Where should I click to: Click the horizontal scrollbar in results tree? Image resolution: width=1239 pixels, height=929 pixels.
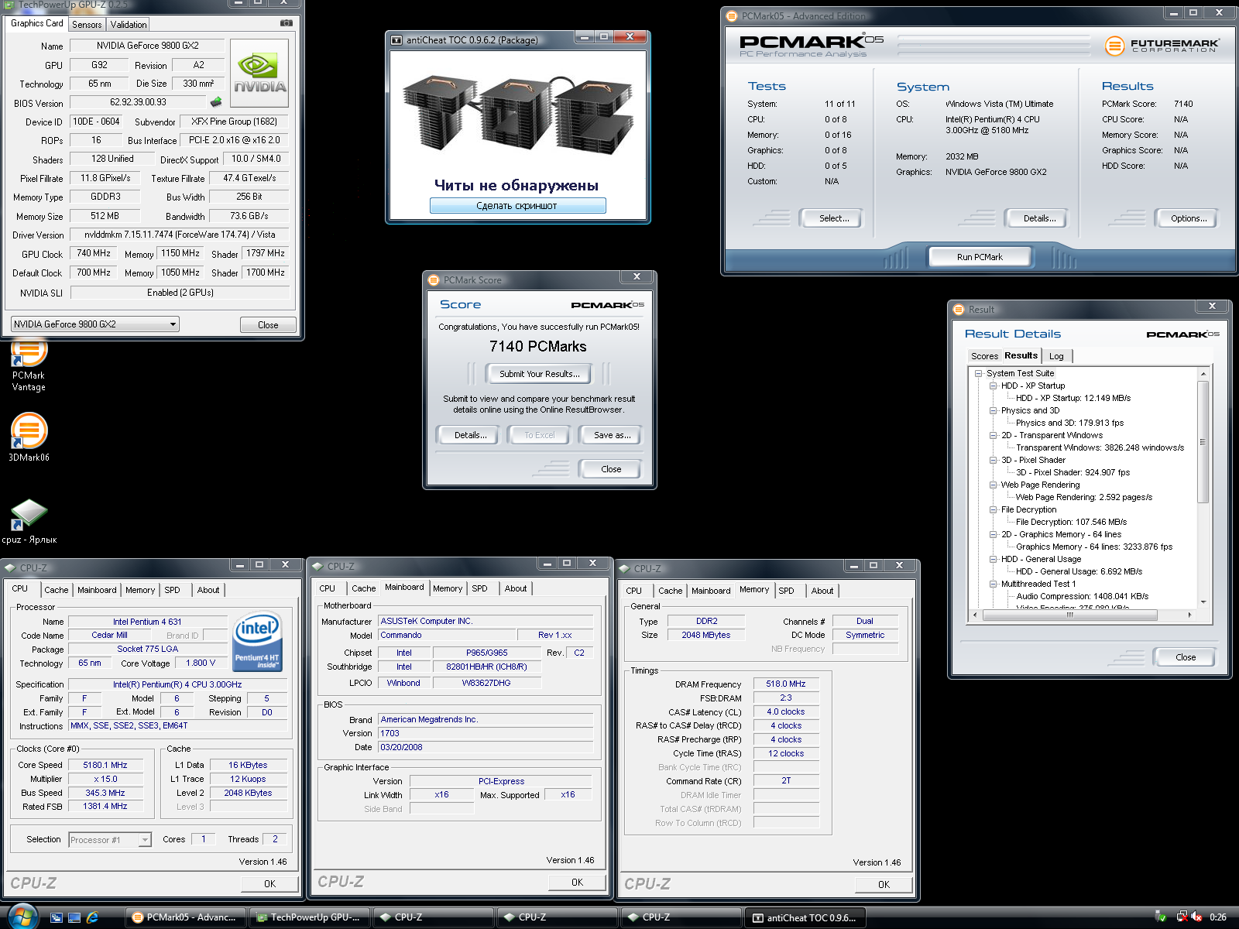click(x=1069, y=615)
